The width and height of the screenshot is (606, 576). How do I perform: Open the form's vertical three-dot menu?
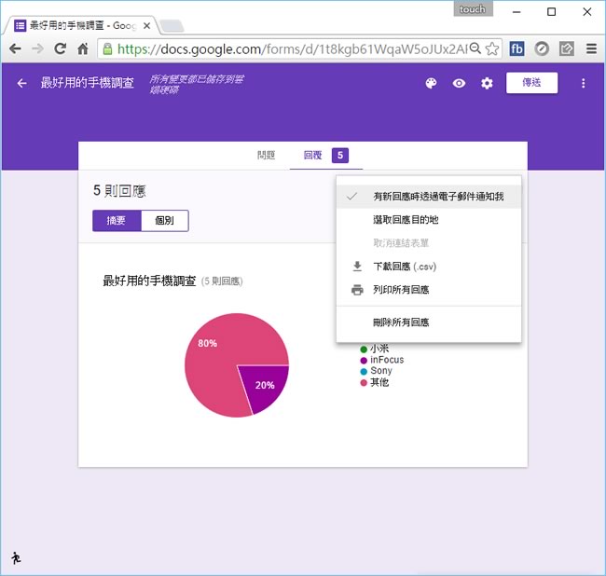click(584, 84)
